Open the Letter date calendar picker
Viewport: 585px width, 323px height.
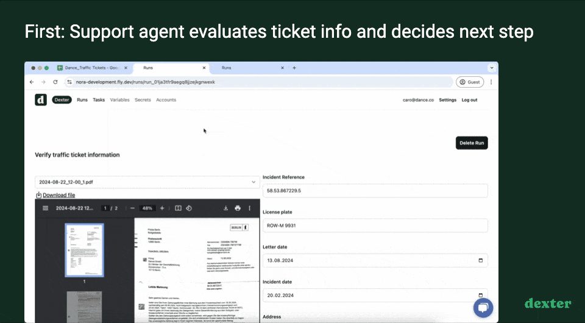[480, 261]
